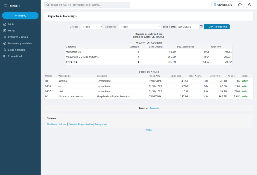The image size is (257, 175).
Task: Click the Activo status of row M1
Action: tap(245, 97)
